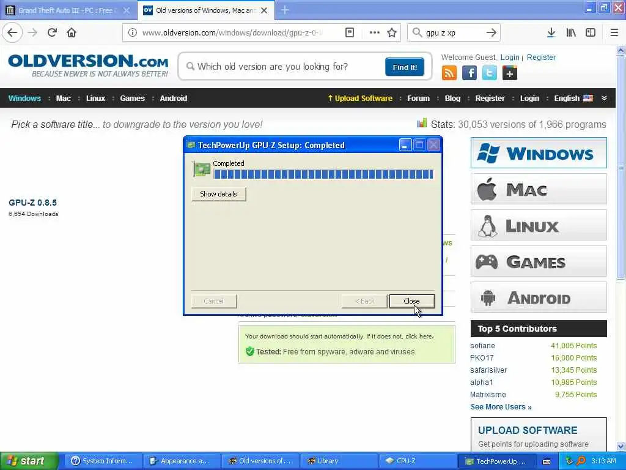The height and width of the screenshot is (470, 626).
Task: Open the Windows start button
Action: coord(29,461)
